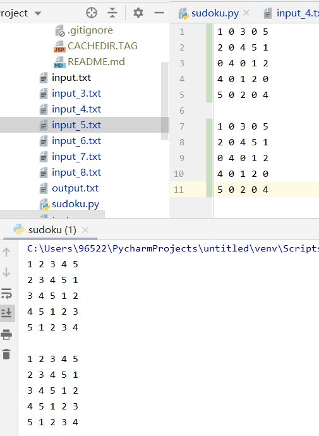Click the Up the stack trace arrow
The image size is (319, 436).
(x=6, y=252)
